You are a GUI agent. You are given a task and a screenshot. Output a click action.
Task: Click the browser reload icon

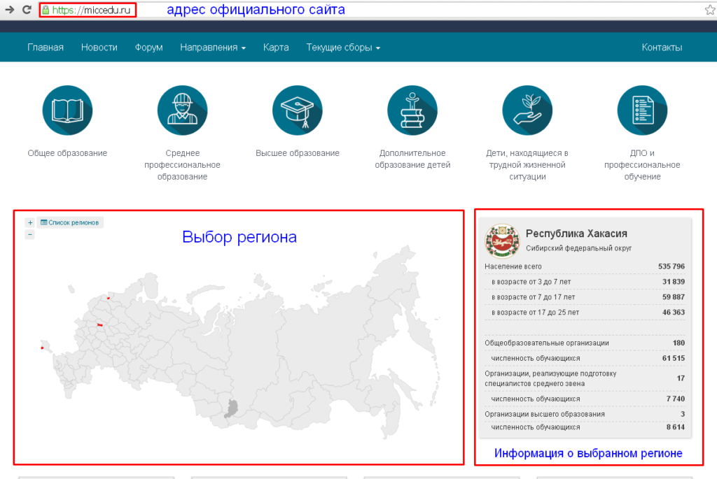pyautogui.click(x=27, y=10)
